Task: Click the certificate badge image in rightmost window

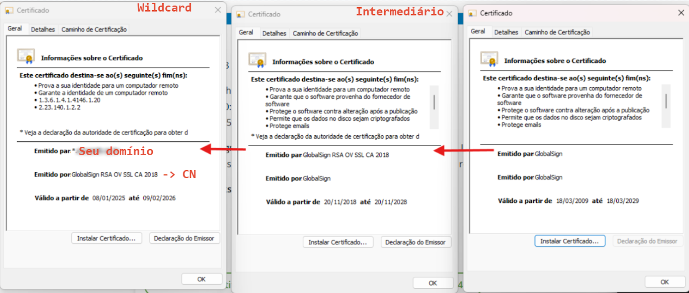Action: (x=489, y=59)
